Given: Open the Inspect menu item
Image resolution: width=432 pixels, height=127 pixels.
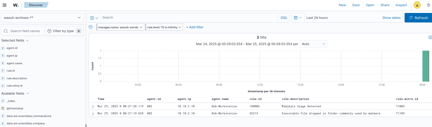Looking at the screenshot, I should point(401,5).
